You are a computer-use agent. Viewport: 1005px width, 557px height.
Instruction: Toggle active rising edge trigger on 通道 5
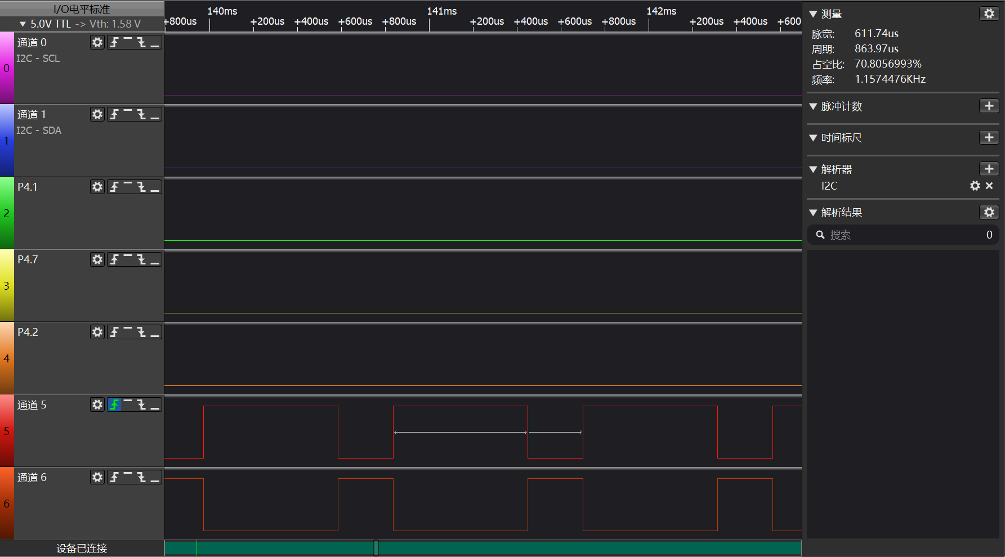(x=114, y=405)
